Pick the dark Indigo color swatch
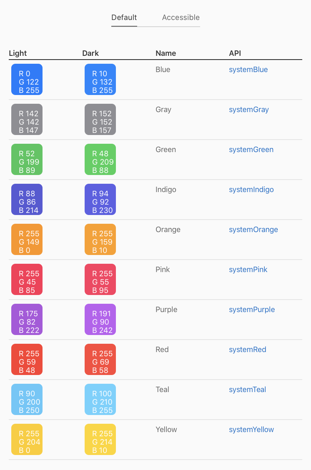311x470 pixels. tap(100, 199)
